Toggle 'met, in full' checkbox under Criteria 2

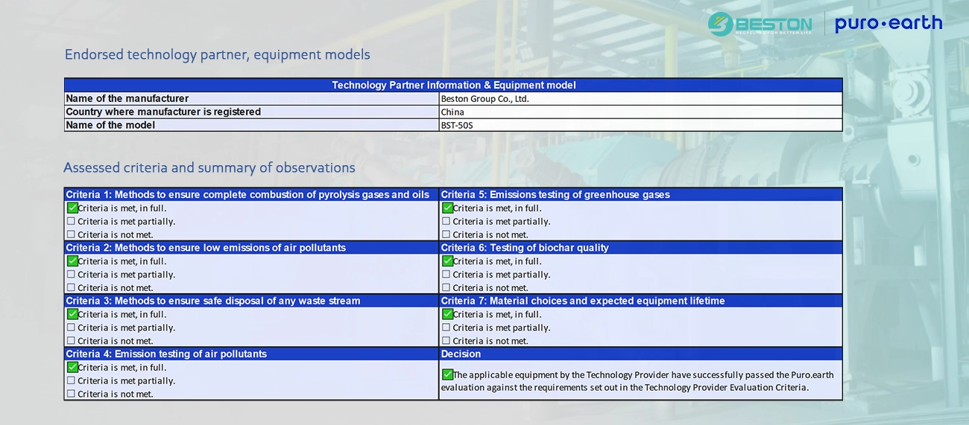tap(72, 261)
